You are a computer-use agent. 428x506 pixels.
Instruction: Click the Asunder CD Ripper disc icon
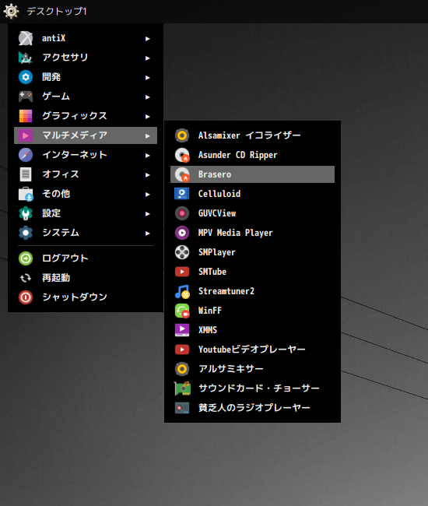[x=182, y=155]
